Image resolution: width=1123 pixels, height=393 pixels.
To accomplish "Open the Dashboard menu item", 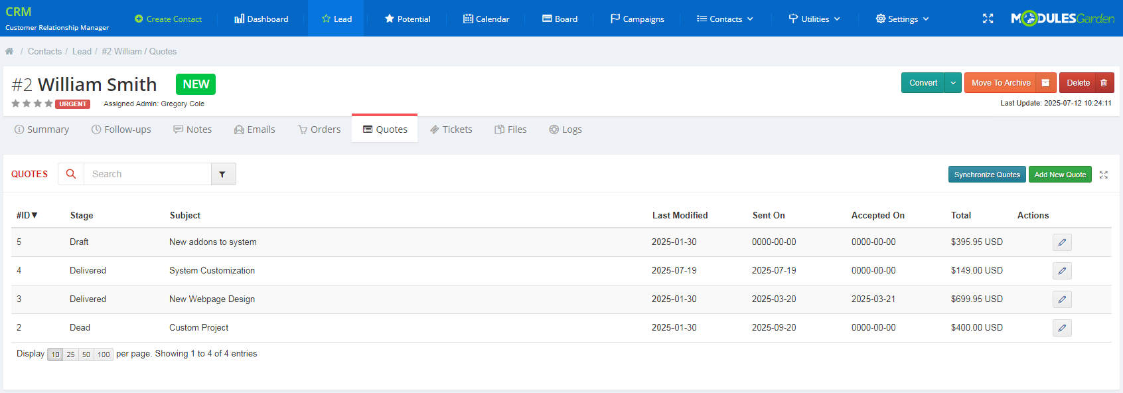I will click(262, 19).
